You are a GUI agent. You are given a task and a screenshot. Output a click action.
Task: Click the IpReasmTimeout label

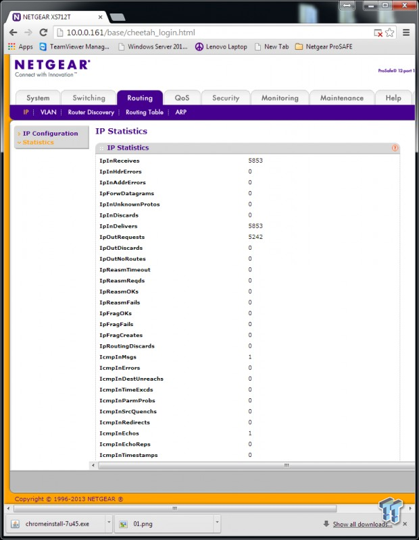(125, 269)
